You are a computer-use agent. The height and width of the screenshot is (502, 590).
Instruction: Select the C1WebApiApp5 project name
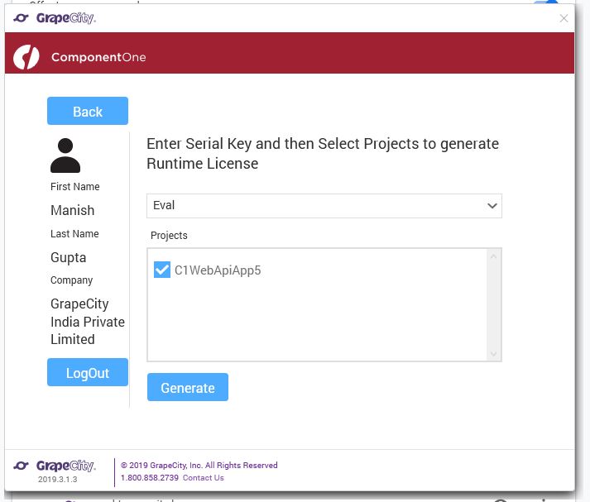pos(218,270)
